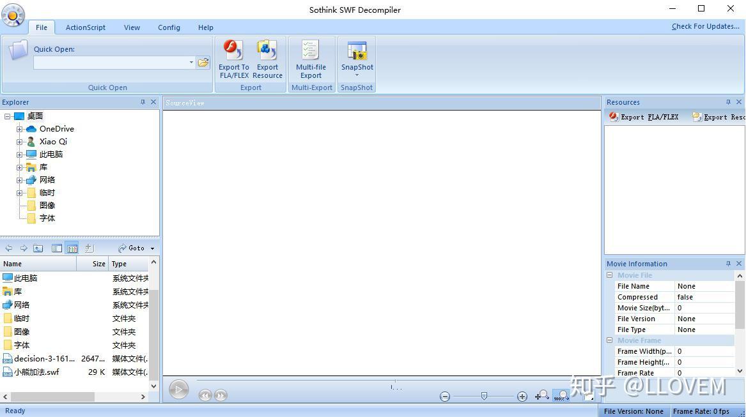Open the Quick Open dropdown arrow

click(x=191, y=63)
